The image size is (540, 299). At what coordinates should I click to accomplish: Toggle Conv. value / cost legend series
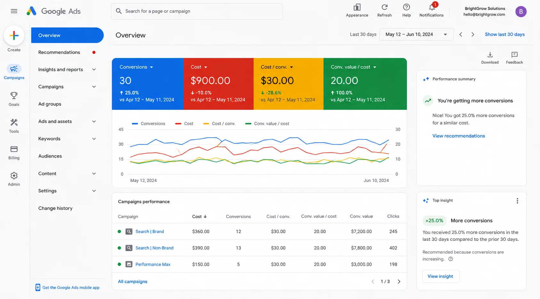[x=267, y=124]
